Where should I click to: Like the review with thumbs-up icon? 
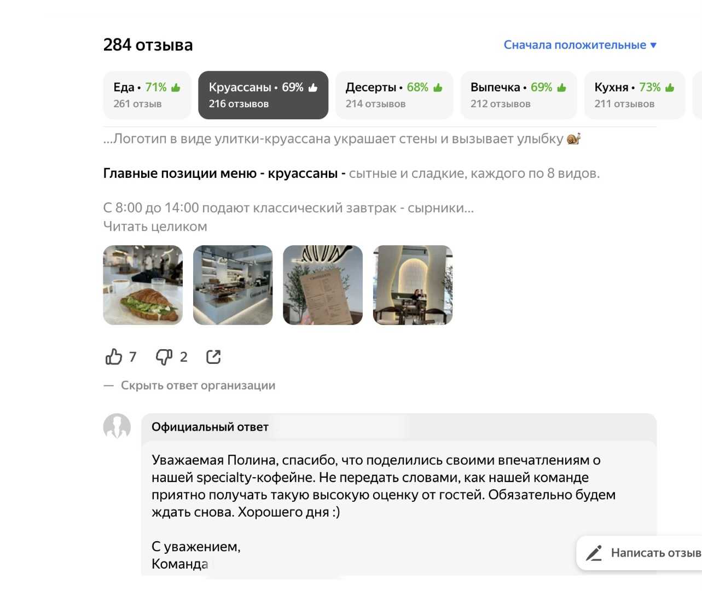coord(114,357)
